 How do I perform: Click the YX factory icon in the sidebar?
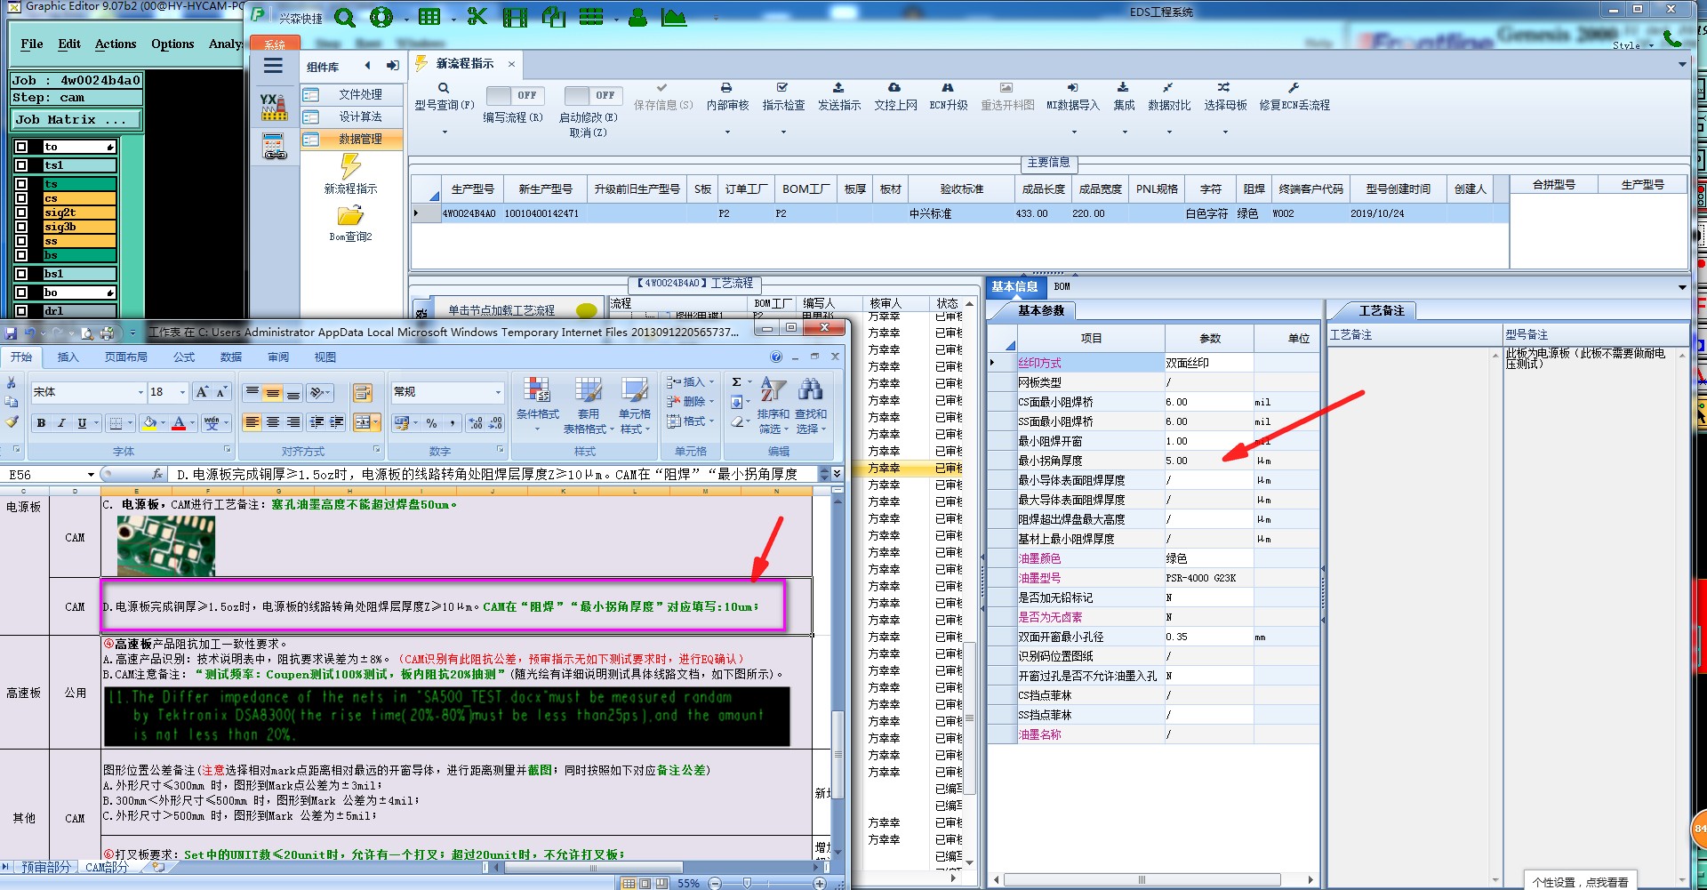274,107
